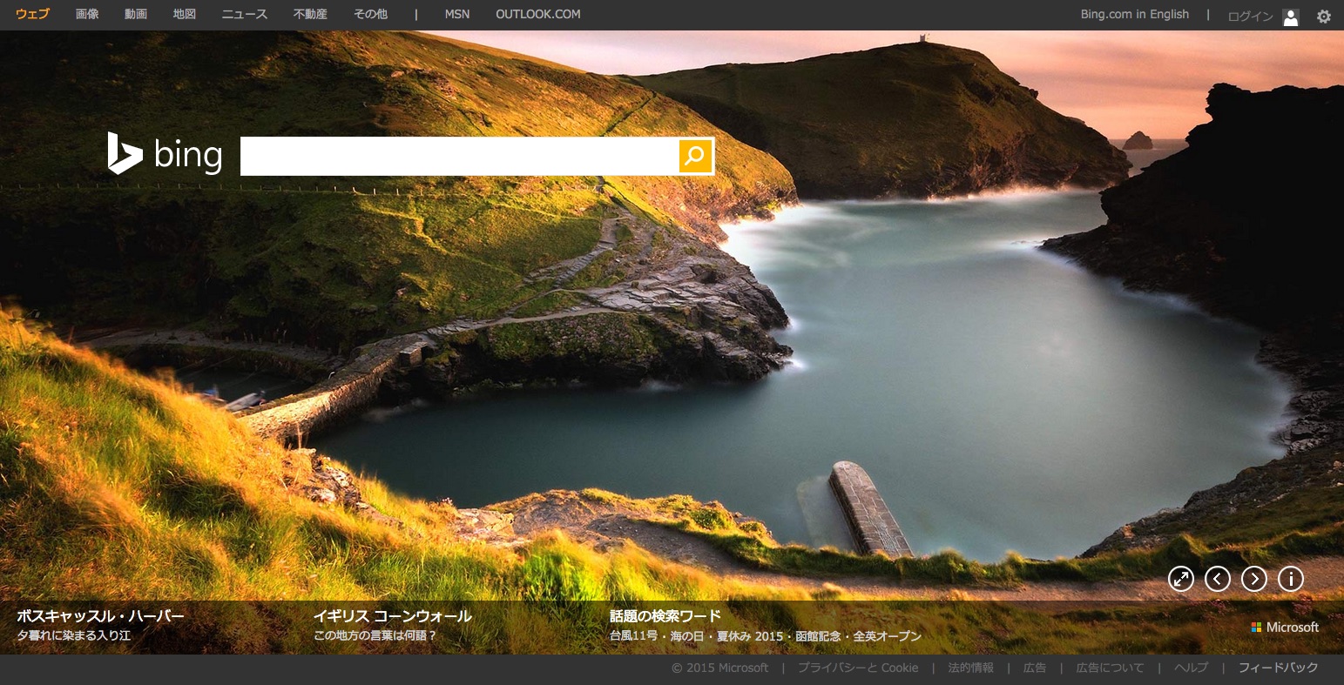The width and height of the screenshot is (1344, 685).
Task: Click the Bing logo
Action: coord(165,155)
